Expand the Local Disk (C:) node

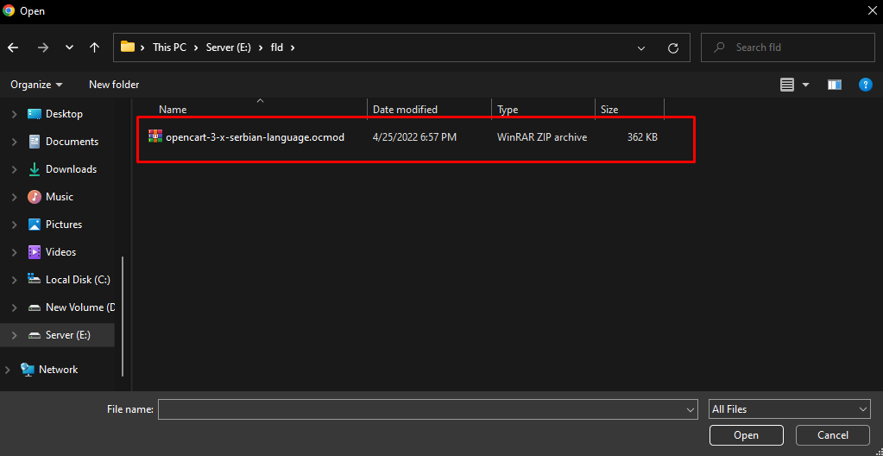click(x=15, y=280)
